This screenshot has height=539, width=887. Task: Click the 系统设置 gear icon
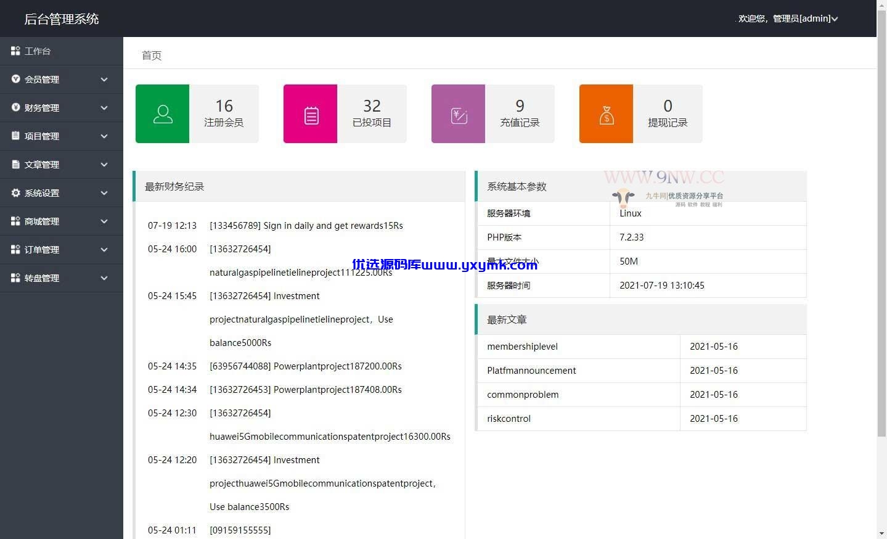(x=15, y=192)
